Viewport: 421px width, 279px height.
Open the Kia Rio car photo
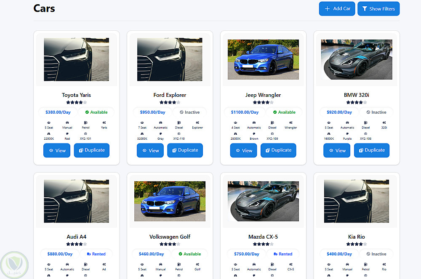click(x=357, y=201)
